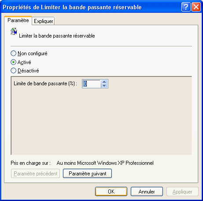
Task: Click the Paramètre précédent button
Action: click(x=35, y=174)
